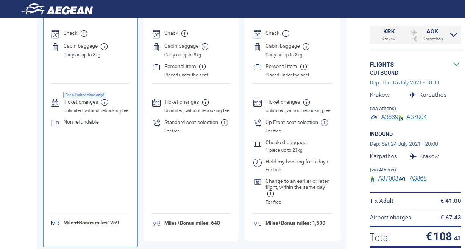Select the first fare card with 259 miles
This screenshot has height=249, width=465.
[90, 132]
